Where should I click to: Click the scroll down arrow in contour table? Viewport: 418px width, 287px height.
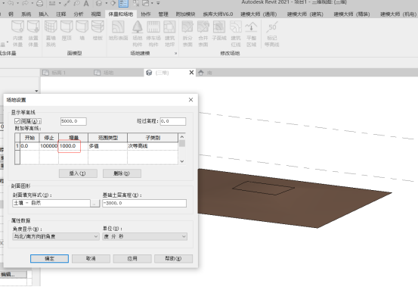tap(182, 161)
